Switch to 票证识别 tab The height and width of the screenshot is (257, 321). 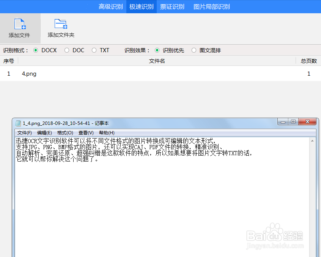tap(172, 7)
